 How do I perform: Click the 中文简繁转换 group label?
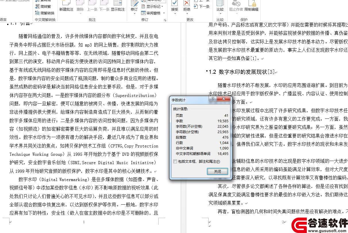pos(45,20)
